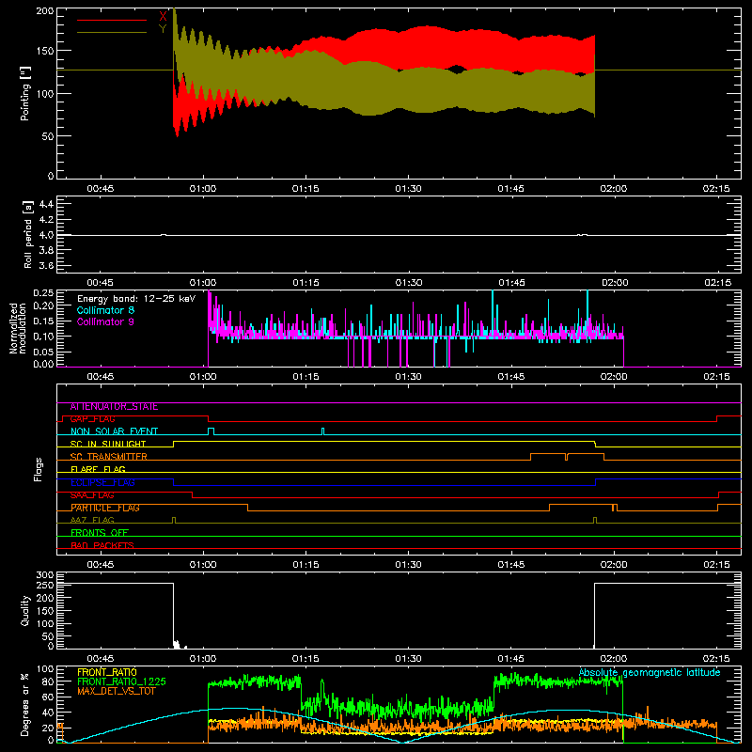Select the 'Pointing' y-axis title

[x=25, y=93]
